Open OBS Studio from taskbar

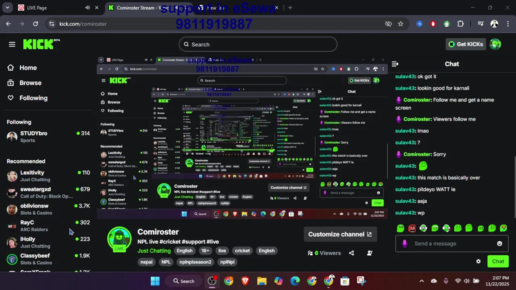tap(212, 281)
